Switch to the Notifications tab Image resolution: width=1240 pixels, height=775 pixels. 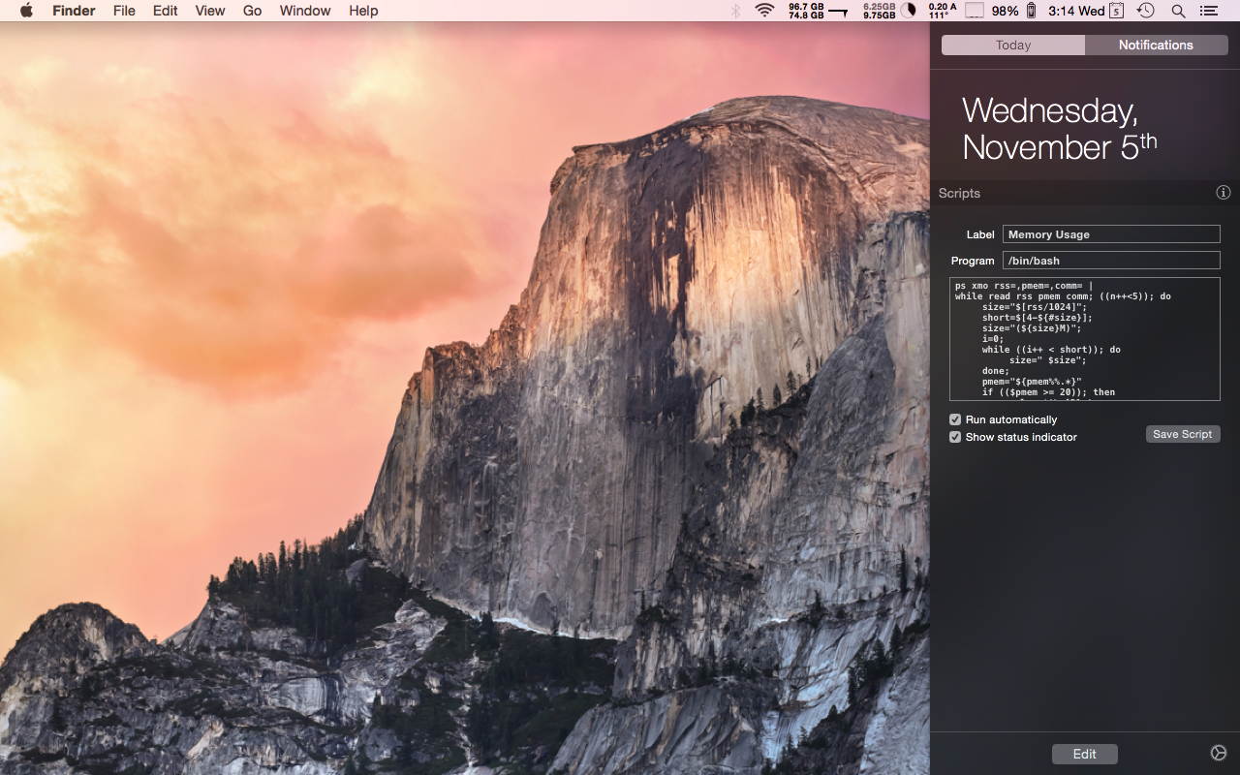tap(1156, 45)
